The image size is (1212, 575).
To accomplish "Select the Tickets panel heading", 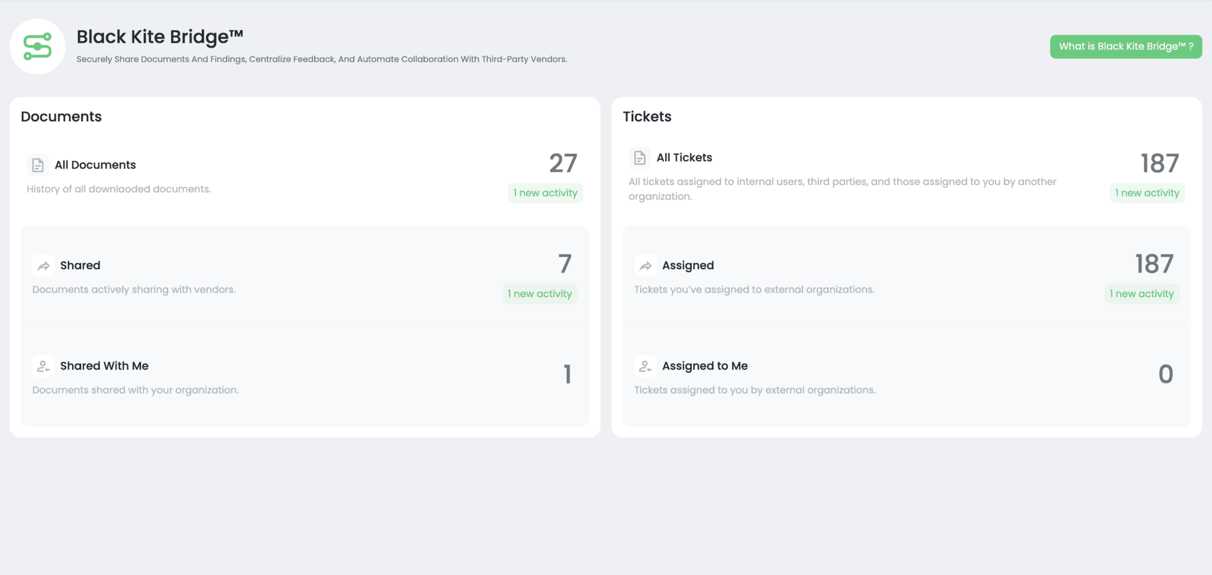I will 647,117.
